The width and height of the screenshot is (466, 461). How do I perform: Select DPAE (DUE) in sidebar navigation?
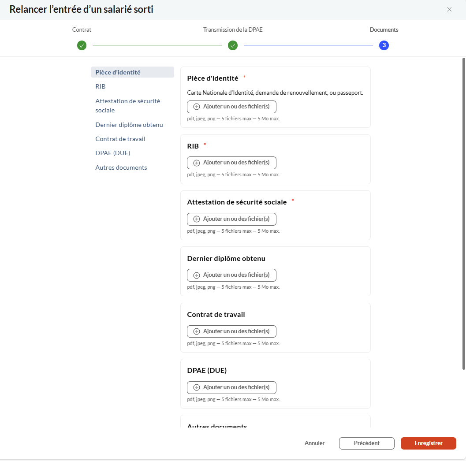point(112,153)
